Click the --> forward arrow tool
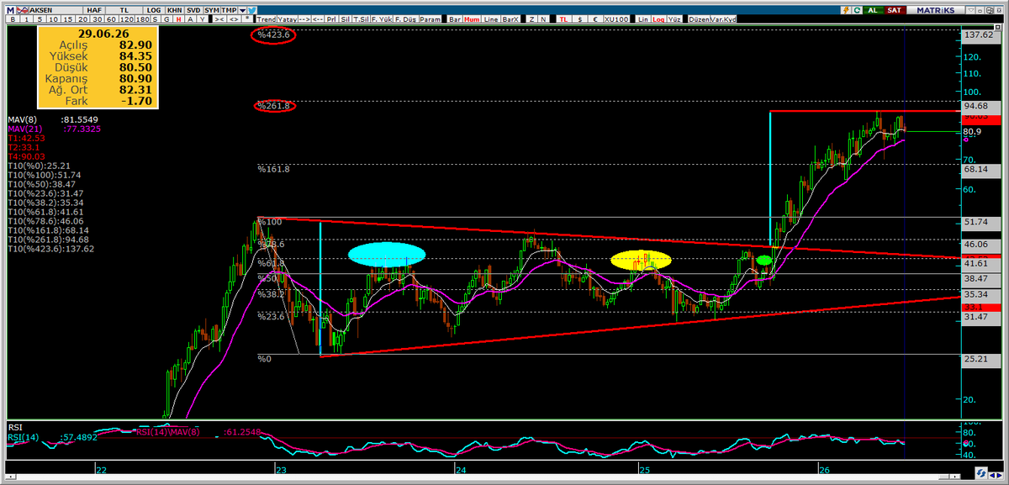Screen dimensions: 1009x485 coord(304,19)
